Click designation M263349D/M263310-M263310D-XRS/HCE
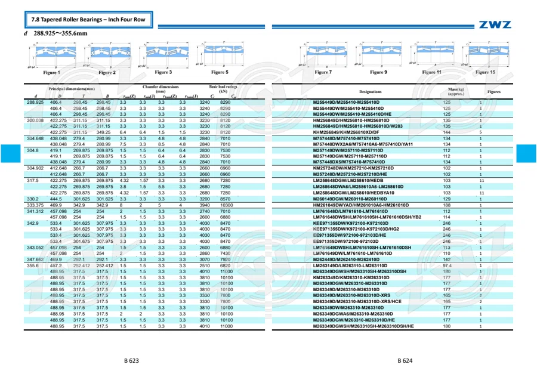This screenshot has width=537, height=380. point(357,302)
